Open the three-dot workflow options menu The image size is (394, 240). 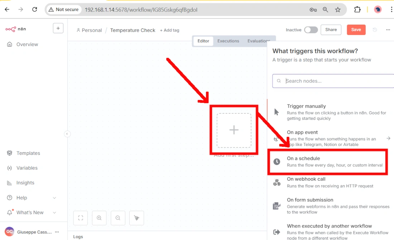[x=388, y=30]
